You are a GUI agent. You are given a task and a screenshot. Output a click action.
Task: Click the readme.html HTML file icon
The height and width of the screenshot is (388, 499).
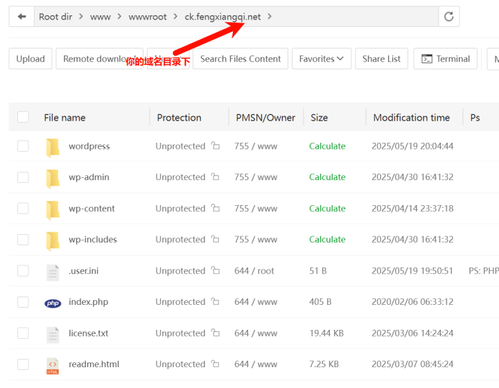coord(53,366)
